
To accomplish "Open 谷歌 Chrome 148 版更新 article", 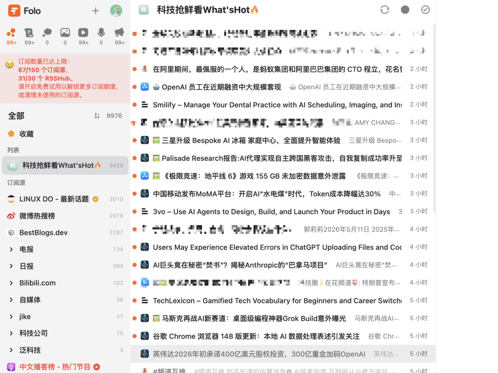I will (x=283, y=336).
